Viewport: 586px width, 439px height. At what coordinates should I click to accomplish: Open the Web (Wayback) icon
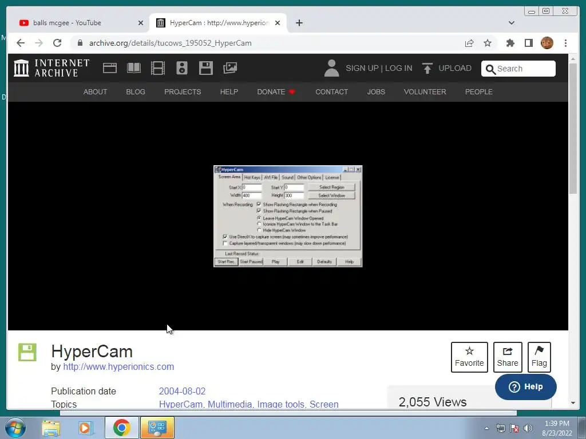tap(110, 68)
